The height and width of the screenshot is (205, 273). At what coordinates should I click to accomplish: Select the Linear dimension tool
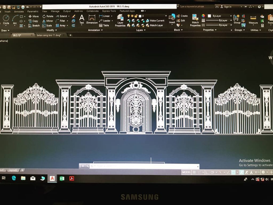(x=105, y=16)
